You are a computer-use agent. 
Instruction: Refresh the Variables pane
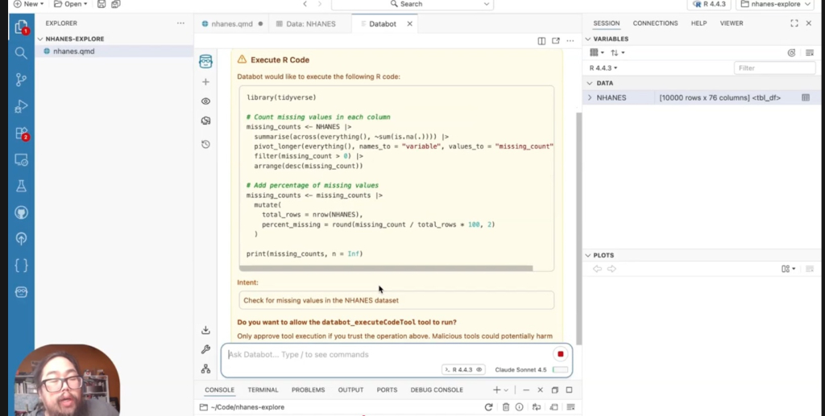tap(791, 52)
